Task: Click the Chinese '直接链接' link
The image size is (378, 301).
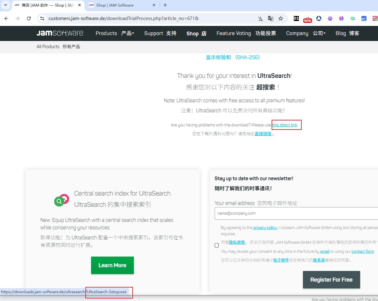Action: pyautogui.click(x=263, y=134)
